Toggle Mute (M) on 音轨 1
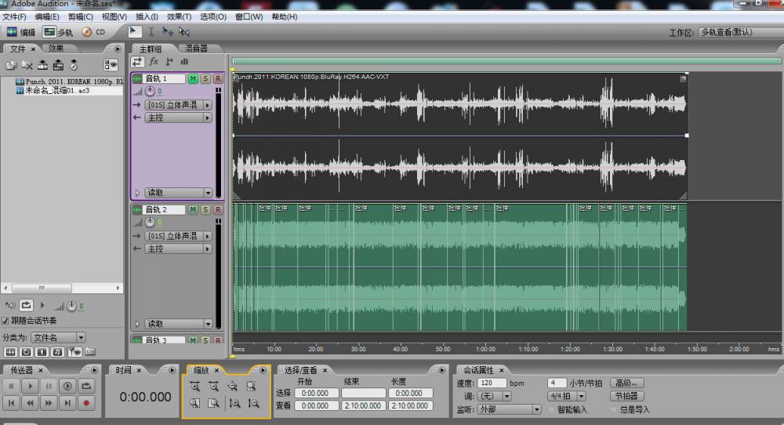 (x=193, y=78)
